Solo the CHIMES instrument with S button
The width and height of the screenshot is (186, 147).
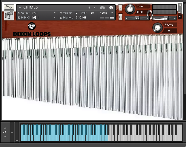tap(120, 8)
